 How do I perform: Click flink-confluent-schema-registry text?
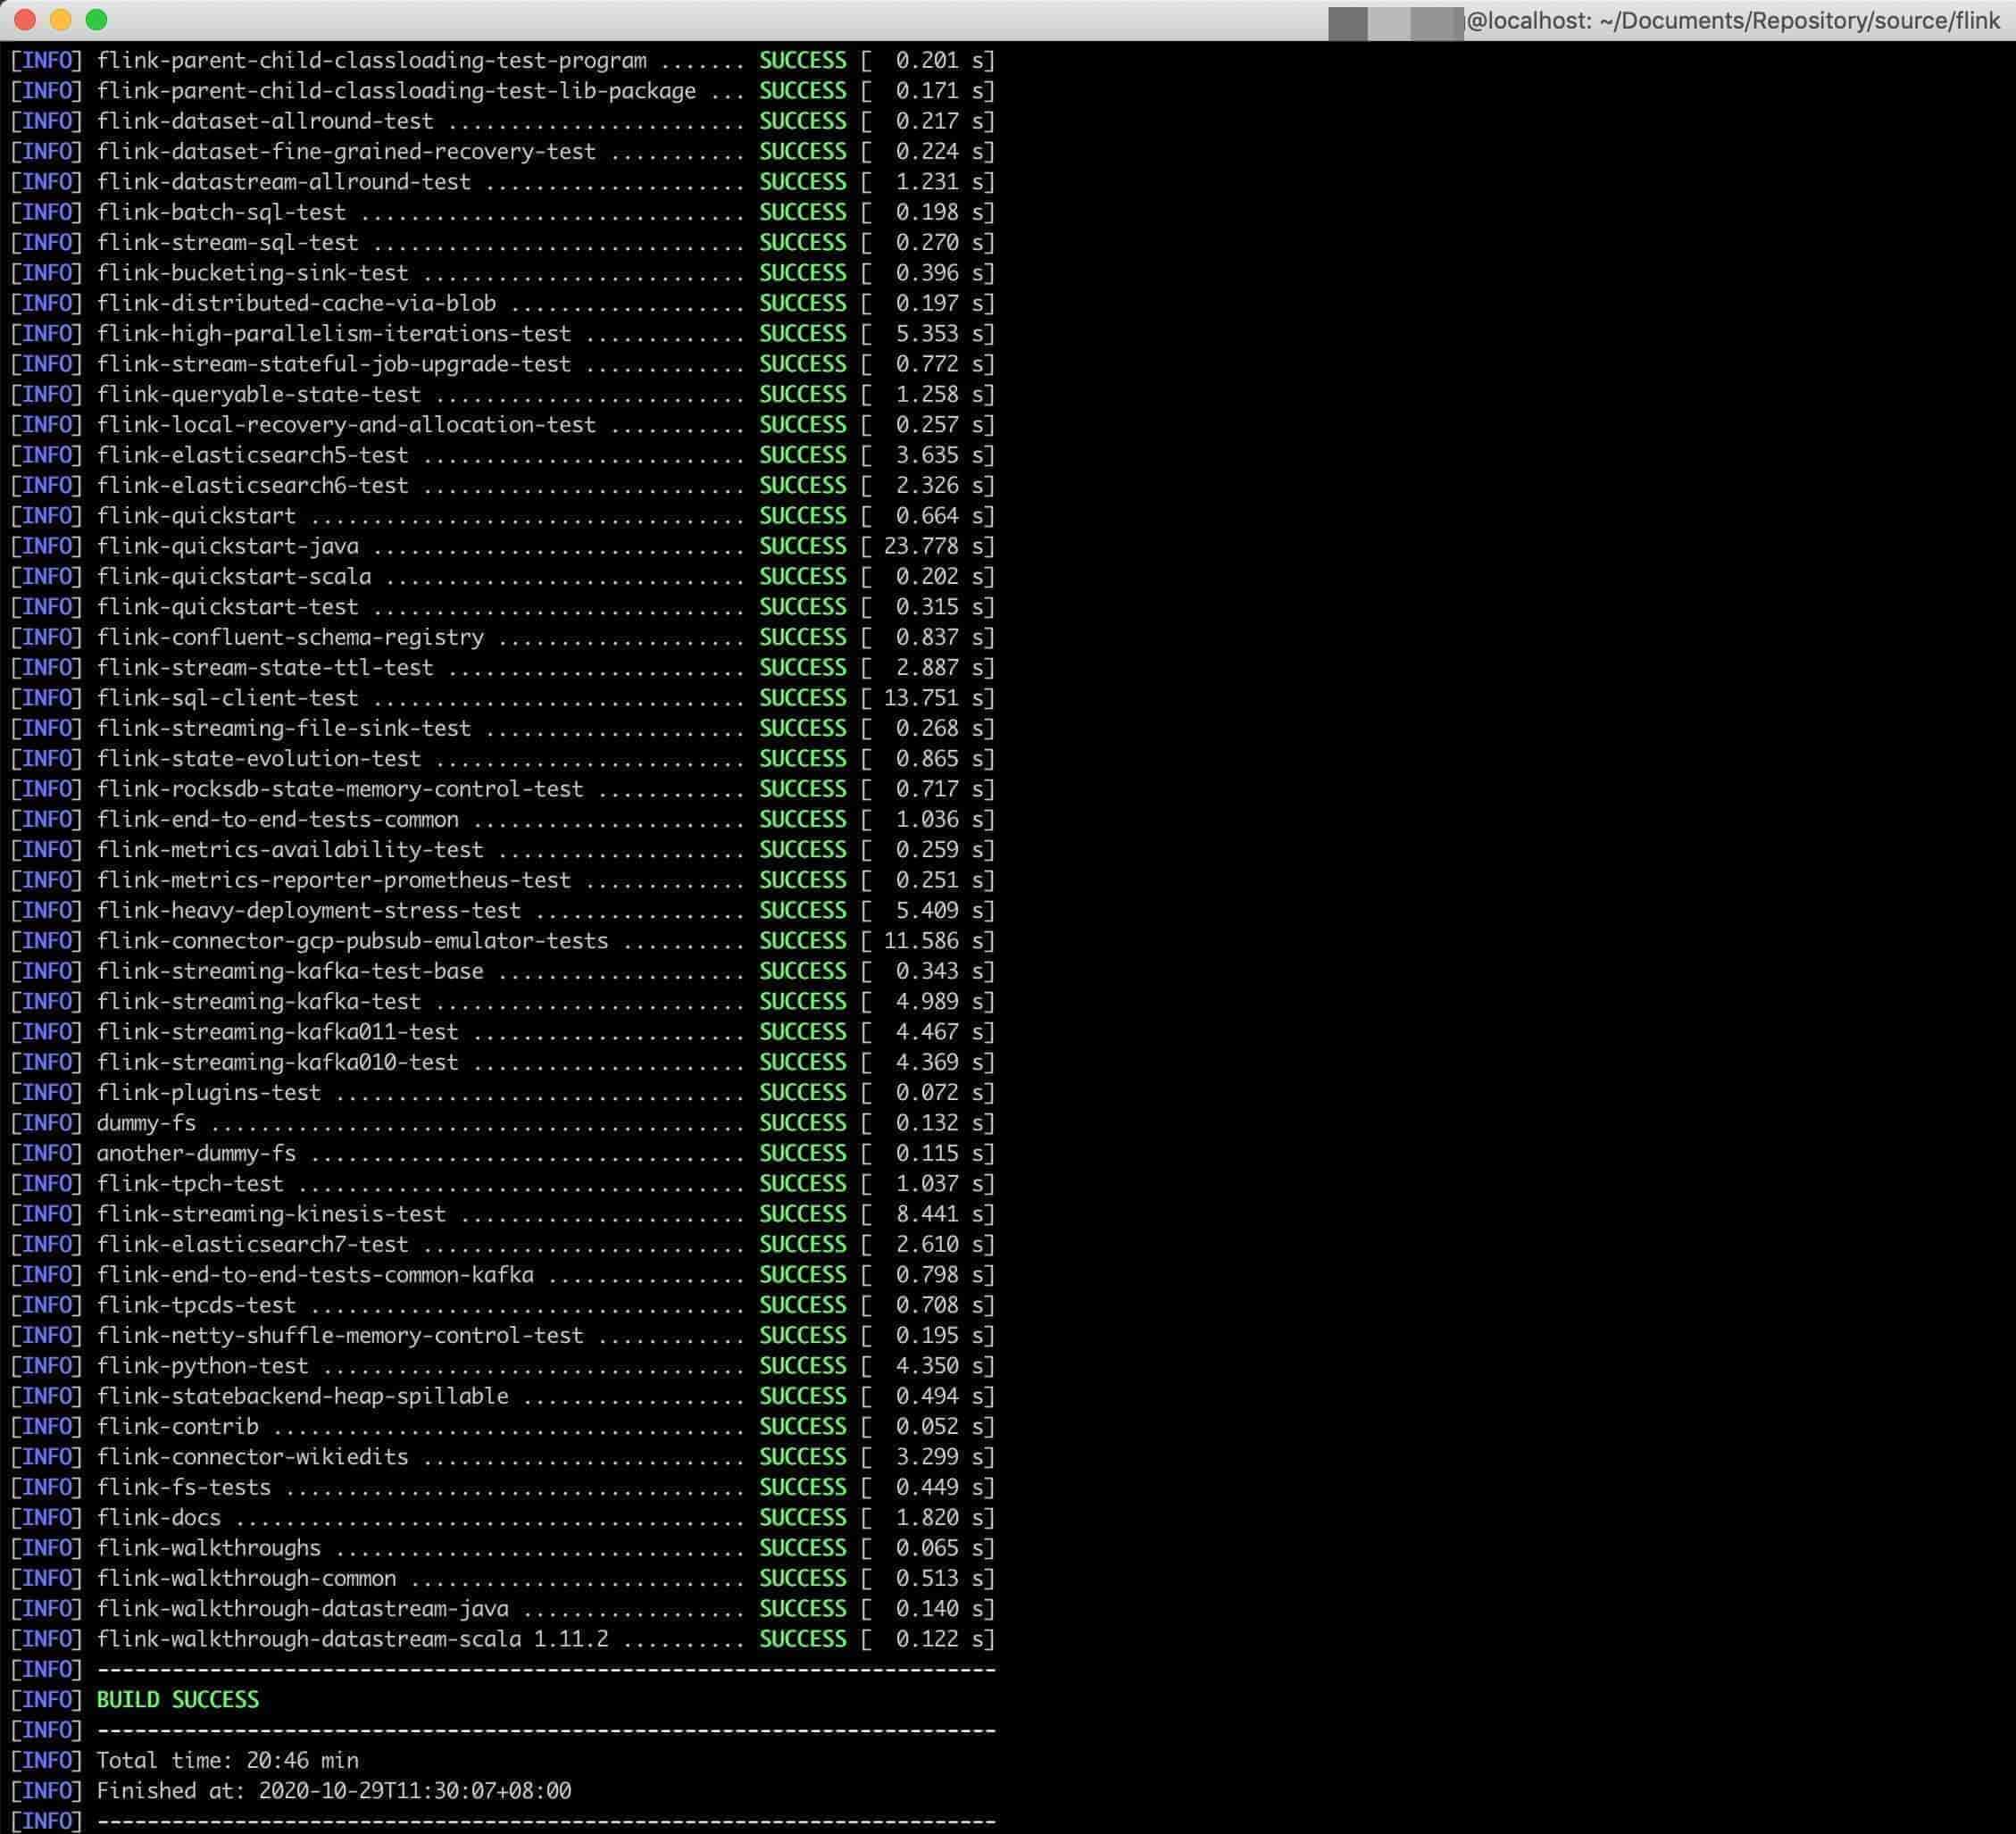tap(290, 637)
